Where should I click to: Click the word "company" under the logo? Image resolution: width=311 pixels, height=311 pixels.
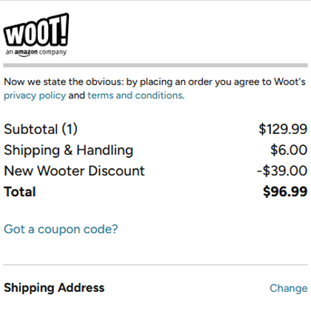tap(53, 53)
